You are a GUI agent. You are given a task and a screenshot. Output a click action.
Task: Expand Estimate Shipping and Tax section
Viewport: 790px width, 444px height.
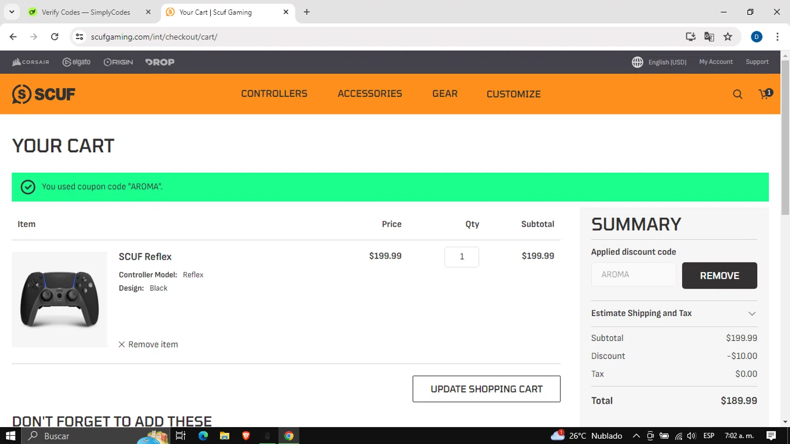coord(674,313)
